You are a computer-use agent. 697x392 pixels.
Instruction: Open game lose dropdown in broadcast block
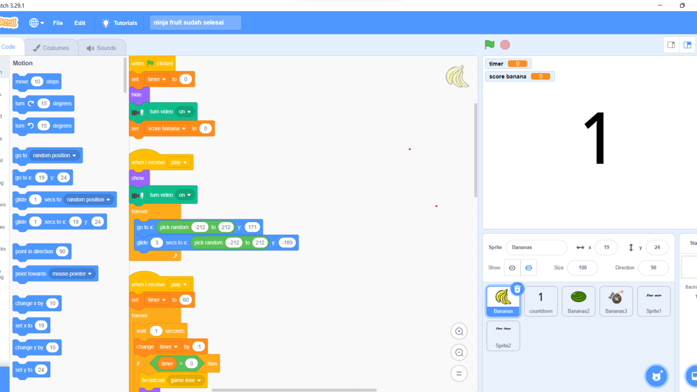click(x=187, y=380)
